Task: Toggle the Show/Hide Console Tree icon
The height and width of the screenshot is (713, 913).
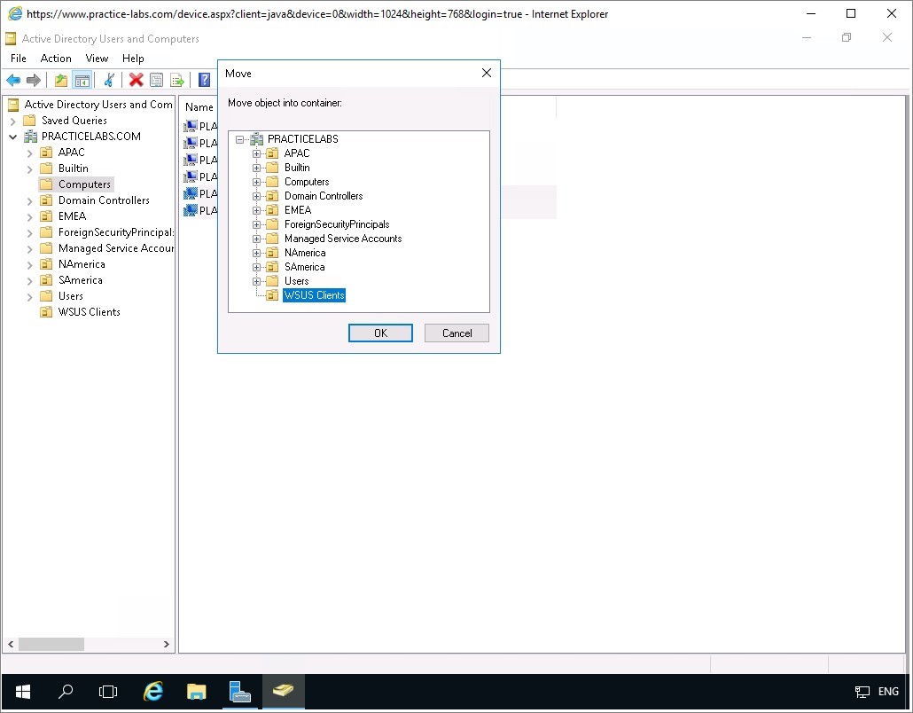Action: tap(82, 81)
